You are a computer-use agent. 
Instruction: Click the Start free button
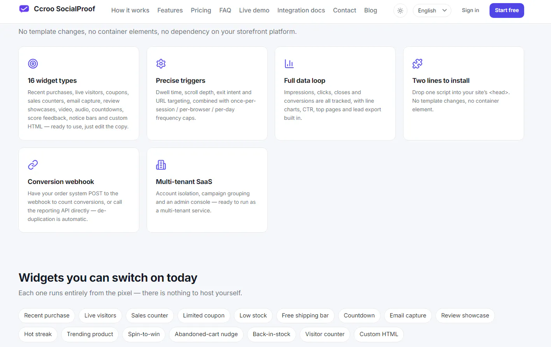click(507, 11)
